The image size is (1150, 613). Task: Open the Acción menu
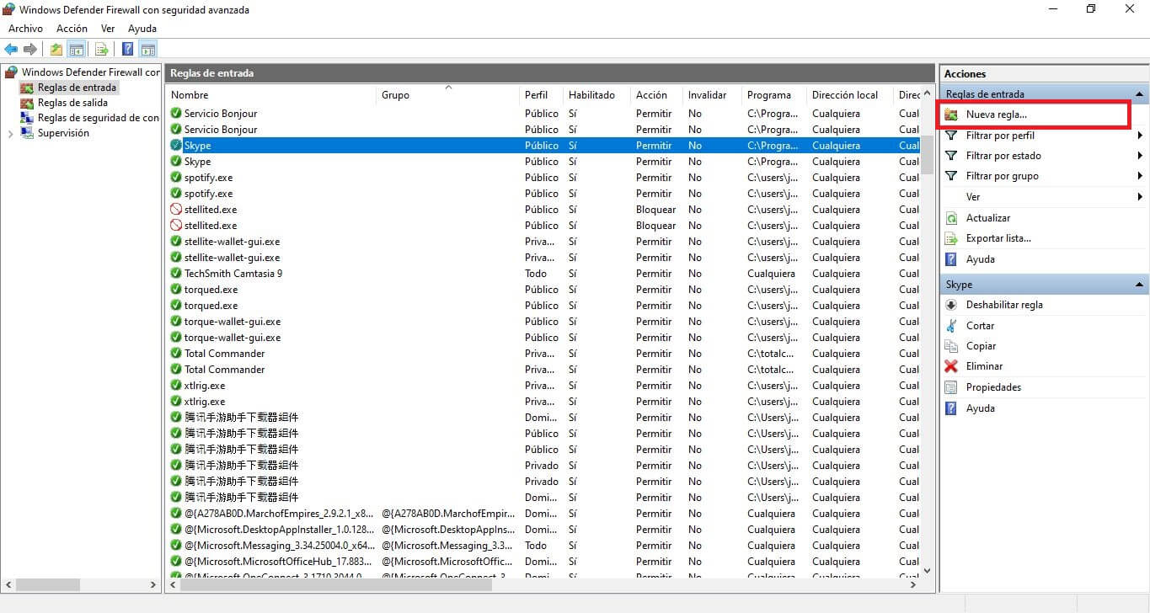click(x=72, y=29)
